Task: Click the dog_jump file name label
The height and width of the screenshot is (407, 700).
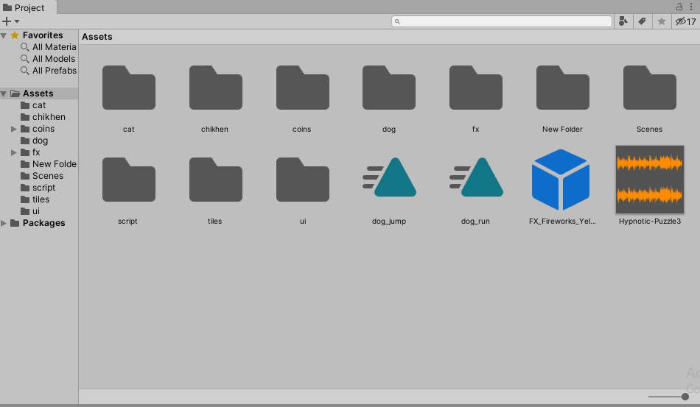Action: [x=389, y=221]
